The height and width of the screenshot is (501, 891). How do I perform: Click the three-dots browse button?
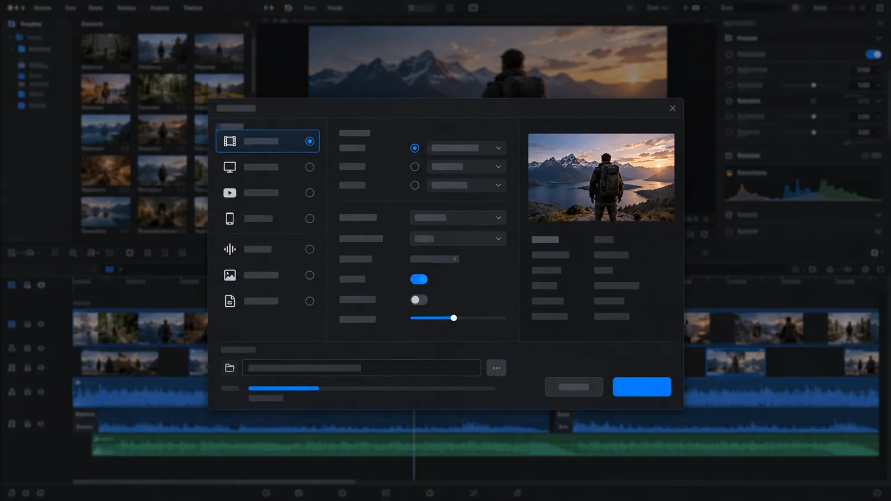[x=496, y=368]
